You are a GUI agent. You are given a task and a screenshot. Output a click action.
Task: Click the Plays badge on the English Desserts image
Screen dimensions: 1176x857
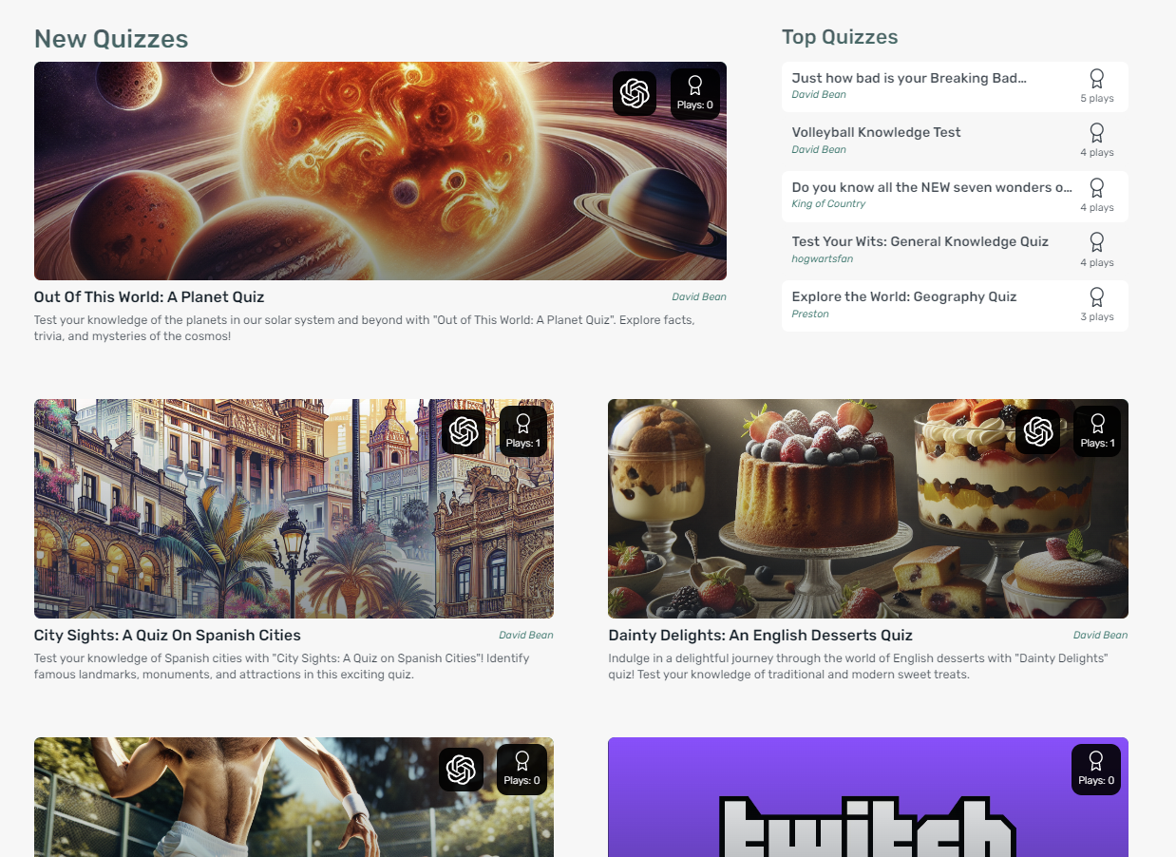click(1097, 431)
